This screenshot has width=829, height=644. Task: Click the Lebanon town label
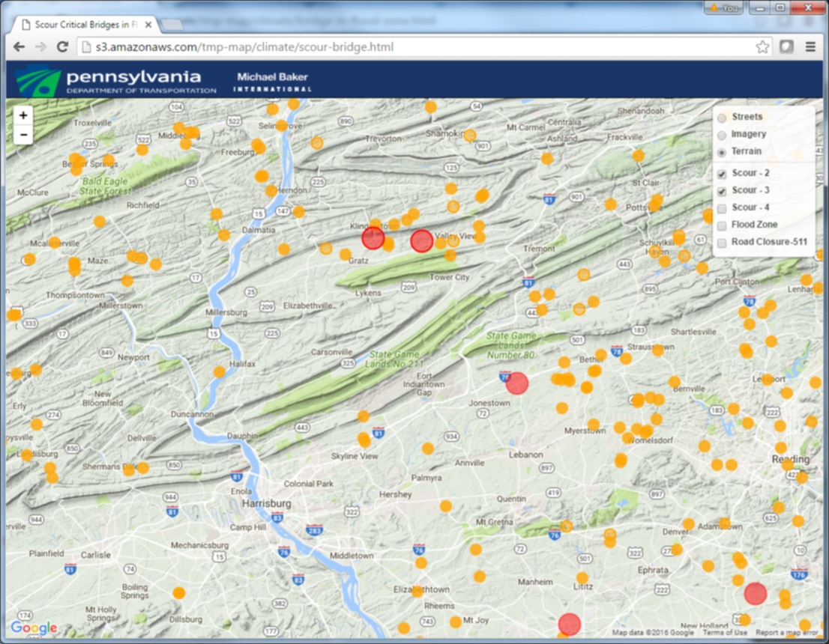pos(525,455)
